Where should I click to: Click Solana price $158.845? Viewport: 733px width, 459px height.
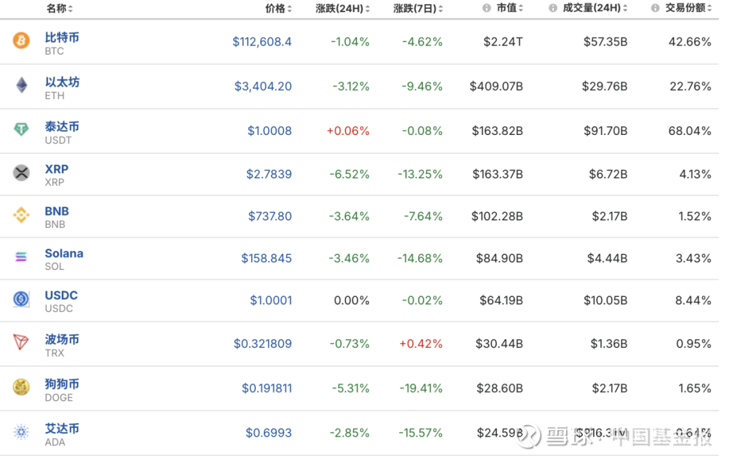coord(267,258)
